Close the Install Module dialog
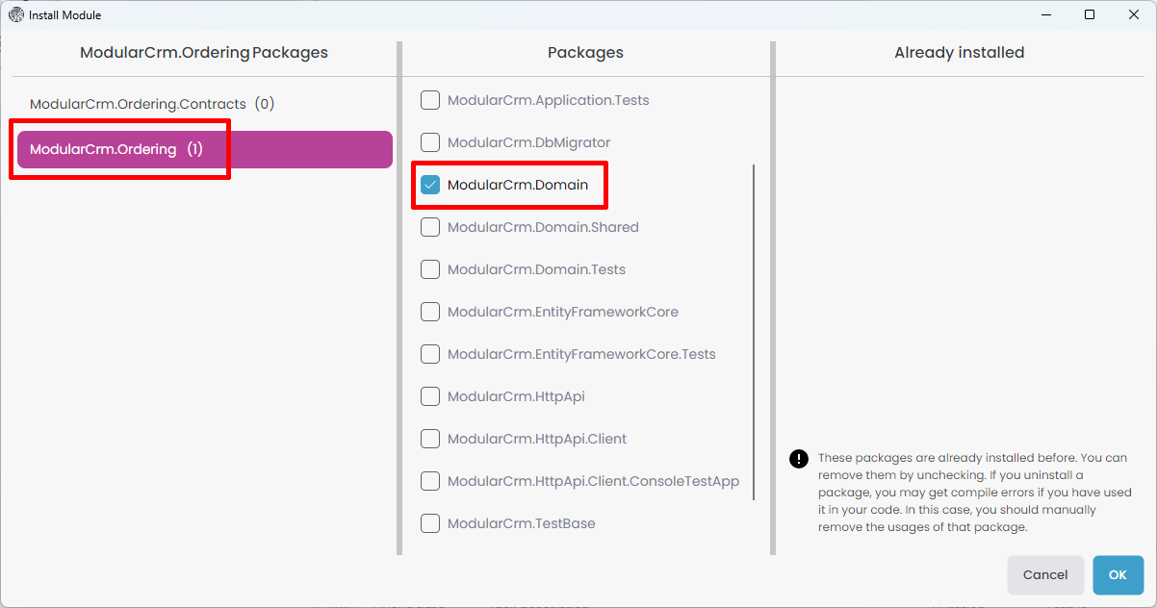1157x608 pixels. [1134, 14]
